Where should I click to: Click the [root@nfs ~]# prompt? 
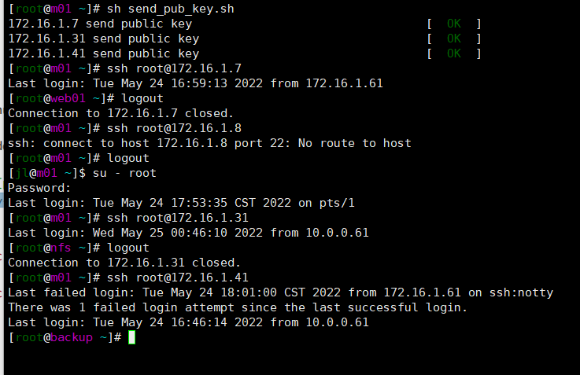pyautogui.click(x=50, y=248)
